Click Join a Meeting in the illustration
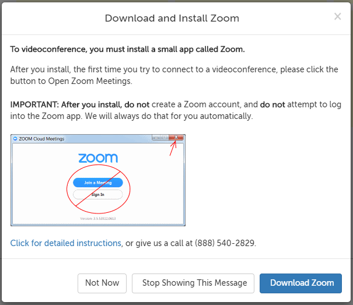 click(97, 183)
